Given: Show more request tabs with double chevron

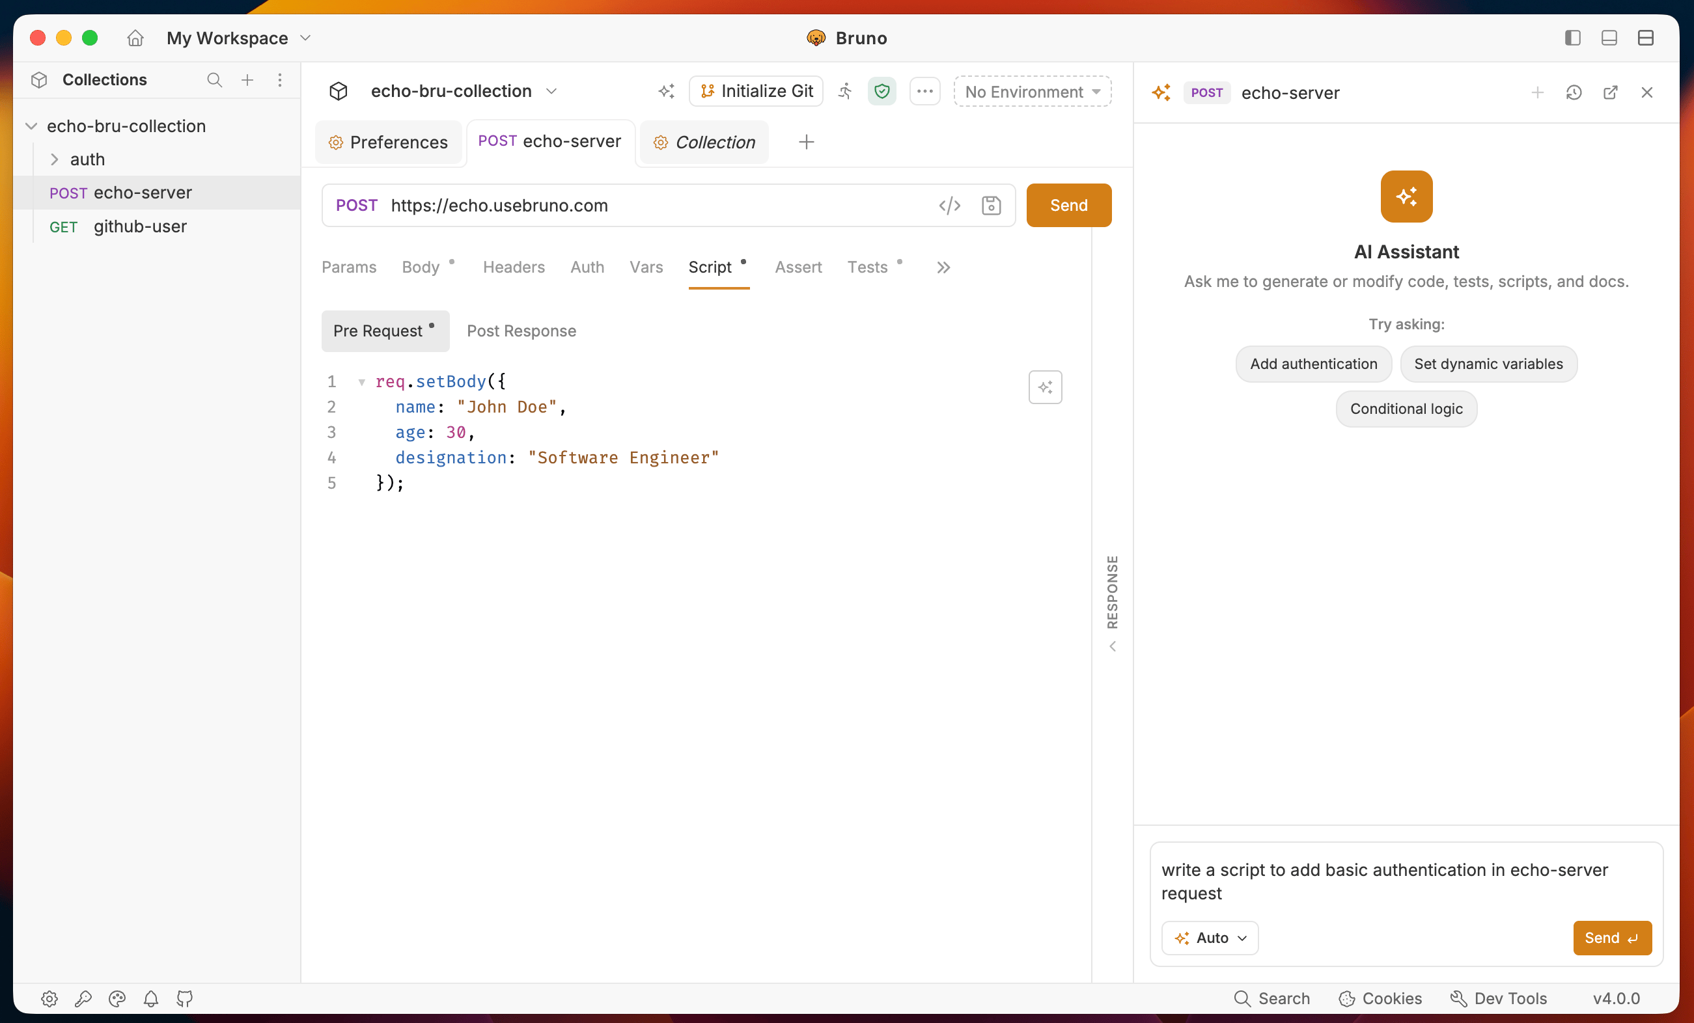Looking at the screenshot, I should tap(943, 267).
